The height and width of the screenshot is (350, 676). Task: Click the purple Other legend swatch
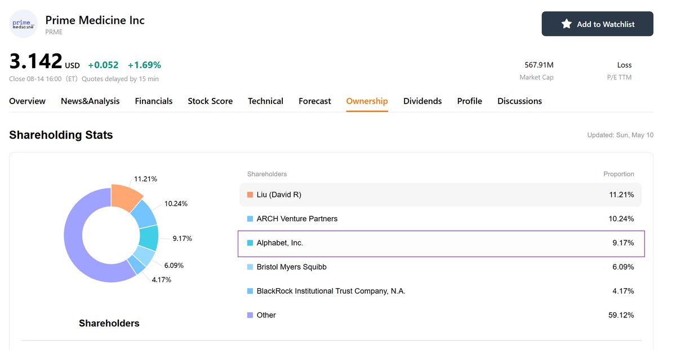[x=250, y=316]
